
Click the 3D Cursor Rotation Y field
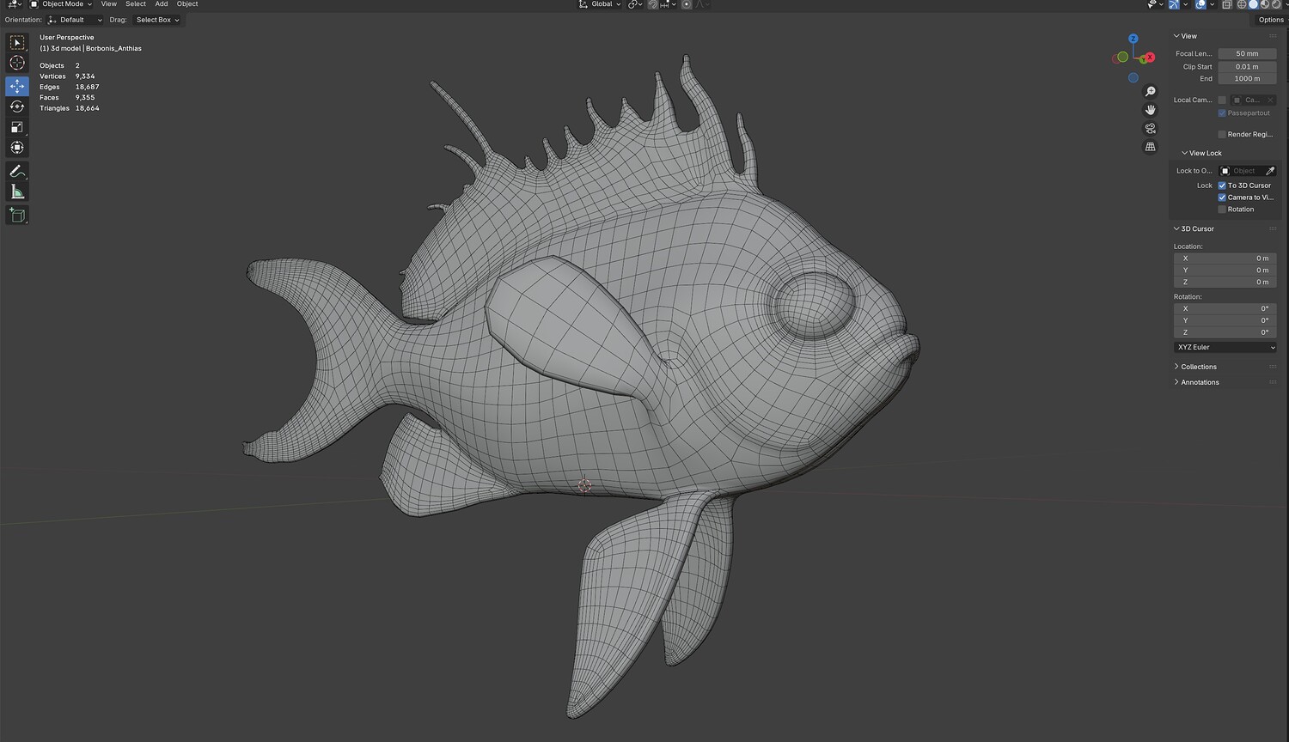1225,320
